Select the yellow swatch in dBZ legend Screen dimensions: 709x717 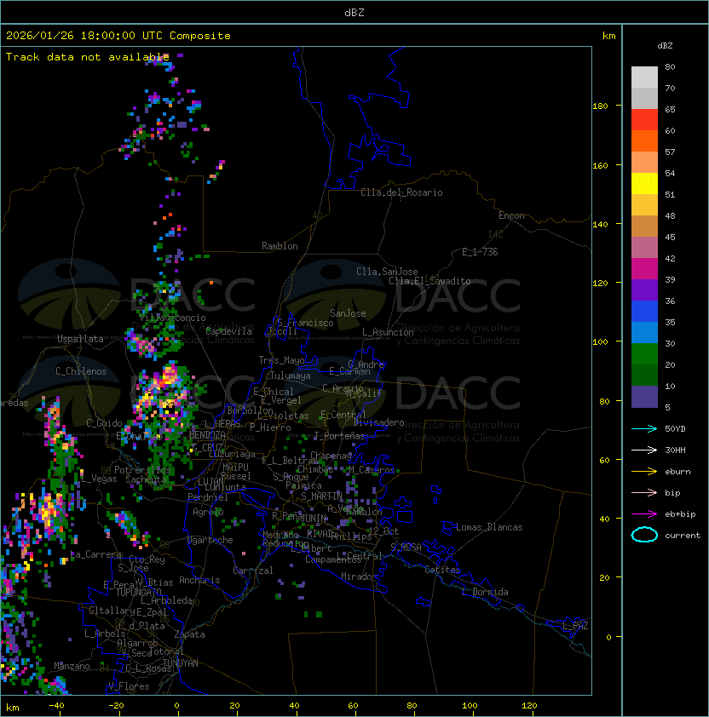click(x=644, y=183)
